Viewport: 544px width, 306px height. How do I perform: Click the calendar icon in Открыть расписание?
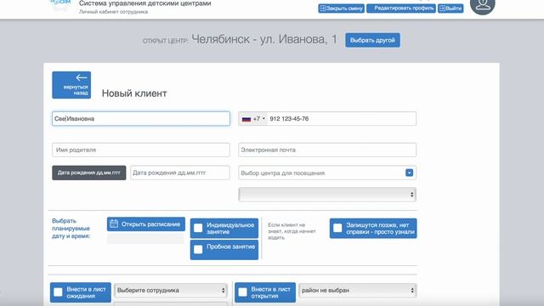[114, 224]
